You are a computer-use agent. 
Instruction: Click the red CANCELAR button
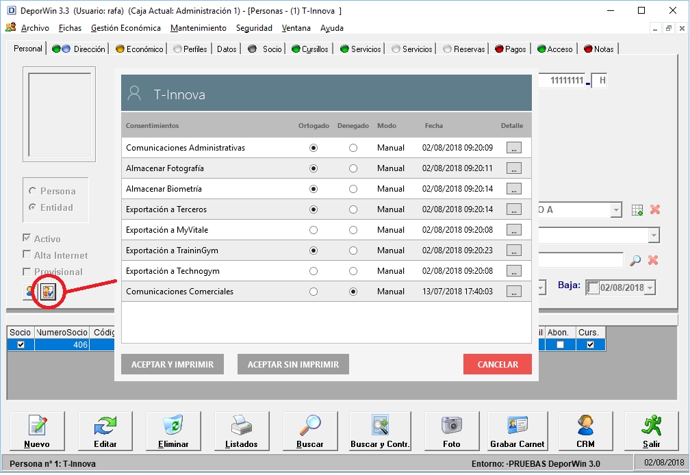click(x=497, y=365)
